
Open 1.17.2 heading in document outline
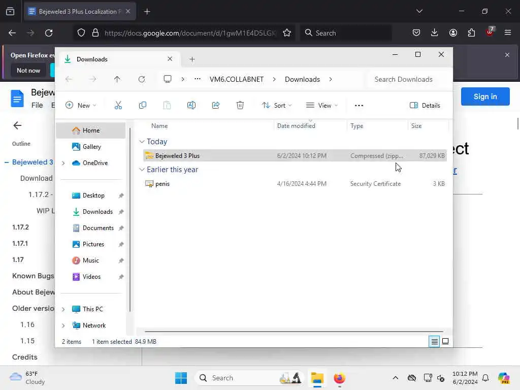(x=20, y=227)
